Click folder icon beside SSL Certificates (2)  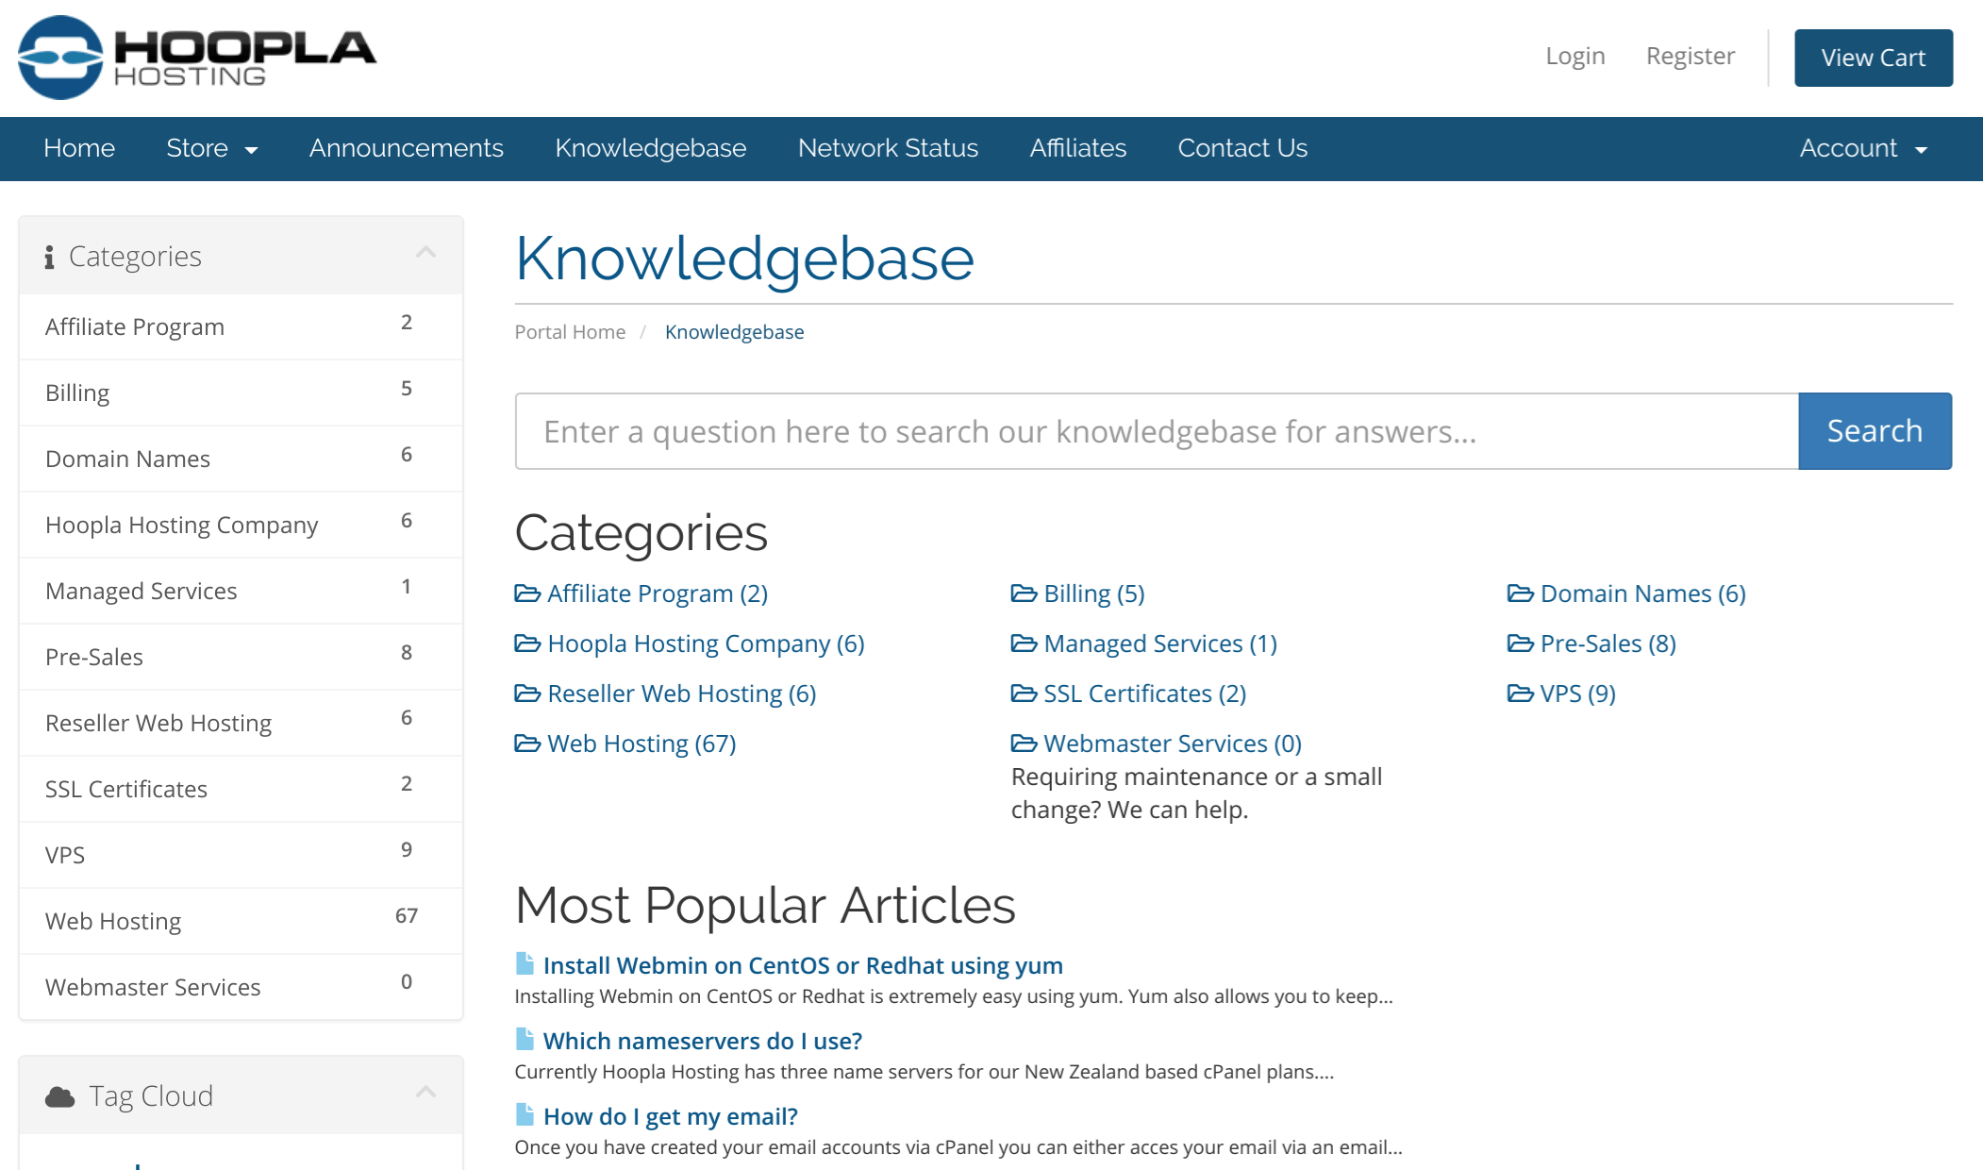point(1024,694)
